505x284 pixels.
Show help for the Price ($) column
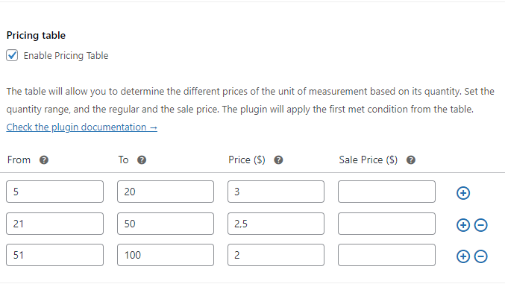click(x=278, y=160)
